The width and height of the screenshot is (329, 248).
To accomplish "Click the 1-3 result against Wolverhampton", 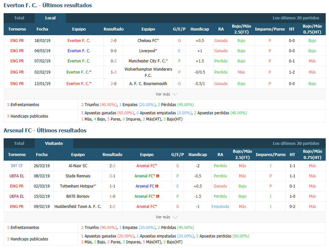I will (113, 72).
